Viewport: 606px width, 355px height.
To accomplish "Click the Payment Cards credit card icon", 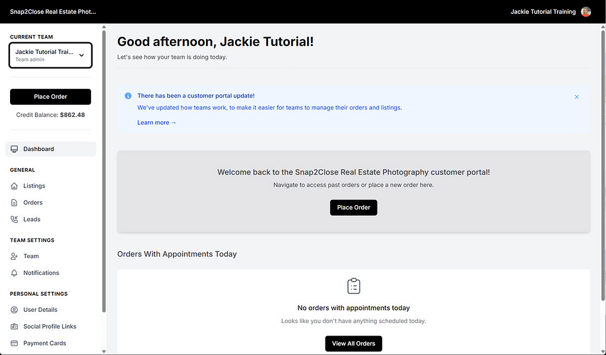I will (15, 343).
